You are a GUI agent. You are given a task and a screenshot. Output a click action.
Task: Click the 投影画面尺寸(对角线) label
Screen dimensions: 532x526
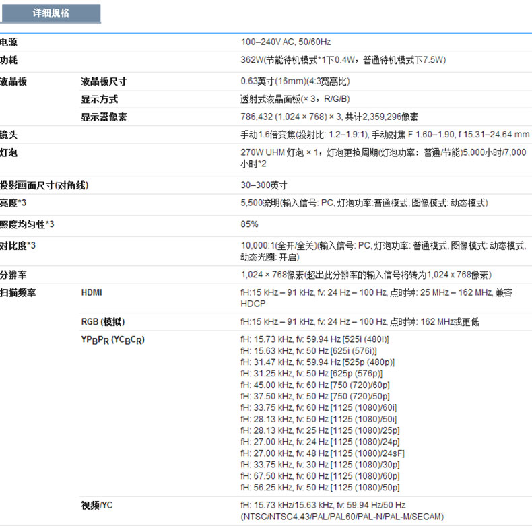(44, 185)
